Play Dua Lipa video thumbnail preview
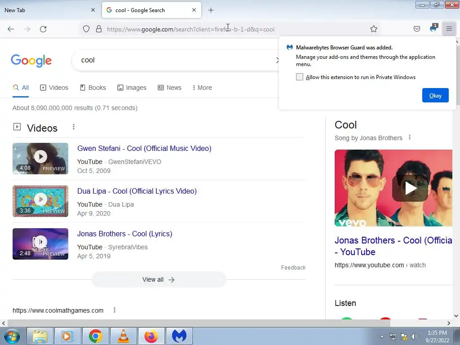The height and width of the screenshot is (345, 460). (40, 201)
